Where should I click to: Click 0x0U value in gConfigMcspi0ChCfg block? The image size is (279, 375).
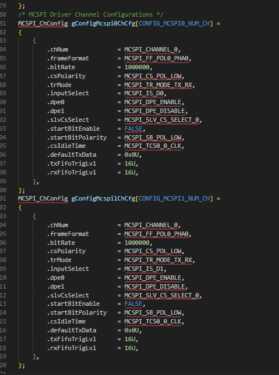[x=131, y=155]
